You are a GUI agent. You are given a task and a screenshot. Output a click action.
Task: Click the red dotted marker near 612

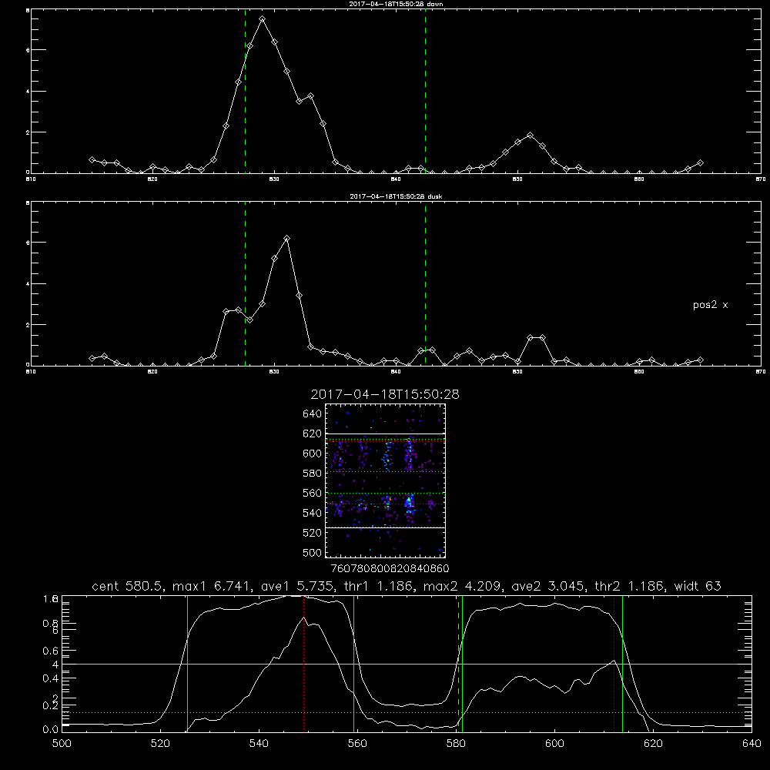pos(614,664)
